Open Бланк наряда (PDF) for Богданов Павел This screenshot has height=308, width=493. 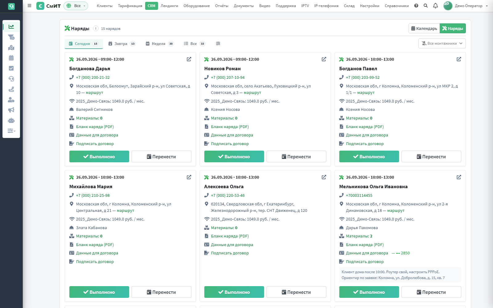[365, 127]
